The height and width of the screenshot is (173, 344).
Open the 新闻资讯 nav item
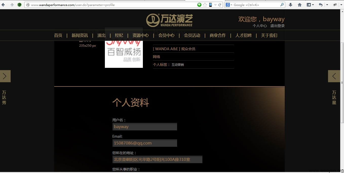[80, 35]
